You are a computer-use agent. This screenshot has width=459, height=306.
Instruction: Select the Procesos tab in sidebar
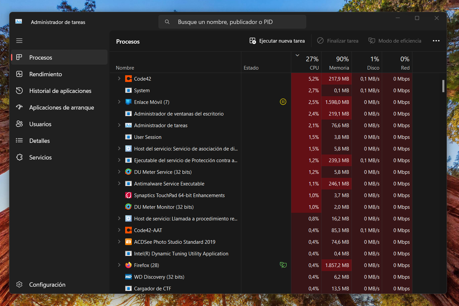pyautogui.click(x=41, y=58)
